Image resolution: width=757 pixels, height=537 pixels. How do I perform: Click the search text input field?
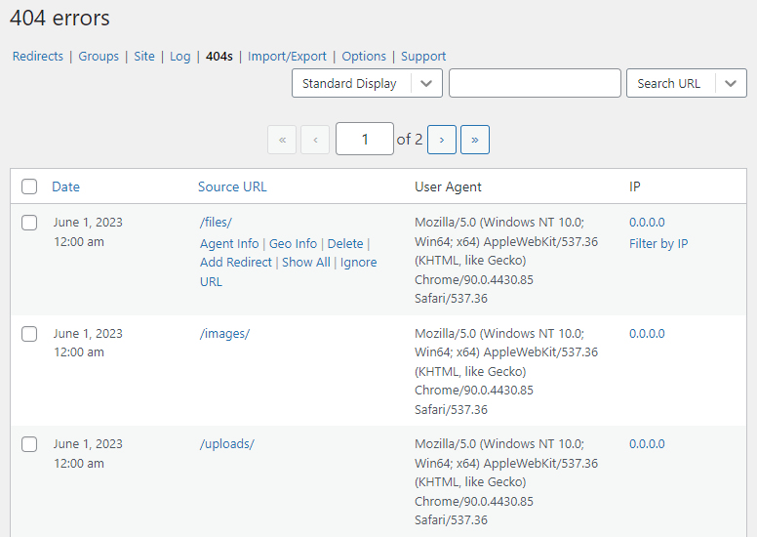[535, 84]
